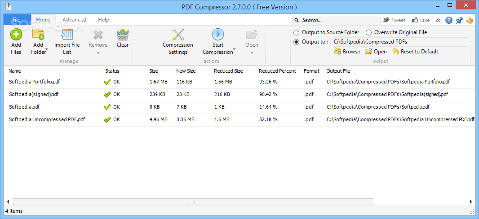The height and width of the screenshot is (219, 479).
Task: Collapse the ribbon with caret icon
Action: click(x=439, y=21)
